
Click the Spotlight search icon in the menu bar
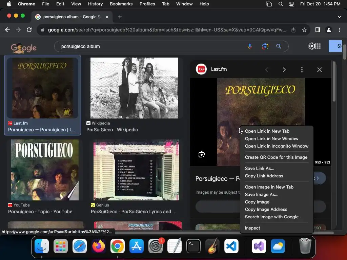(280, 4)
